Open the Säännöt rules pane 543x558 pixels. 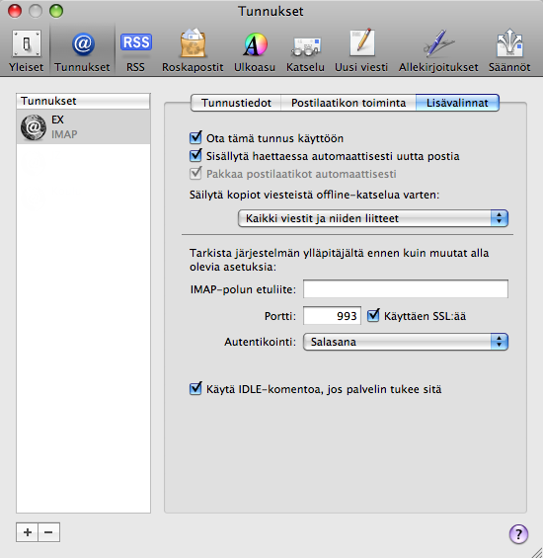(x=509, y=51)
